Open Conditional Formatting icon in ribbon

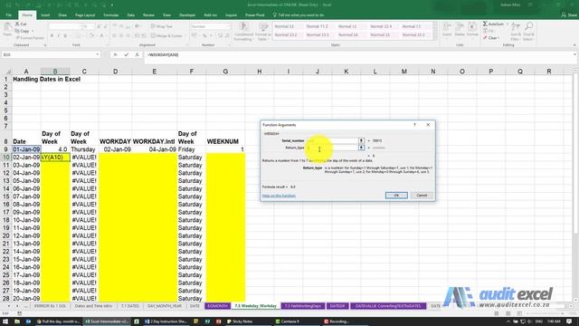click(243, 27)
